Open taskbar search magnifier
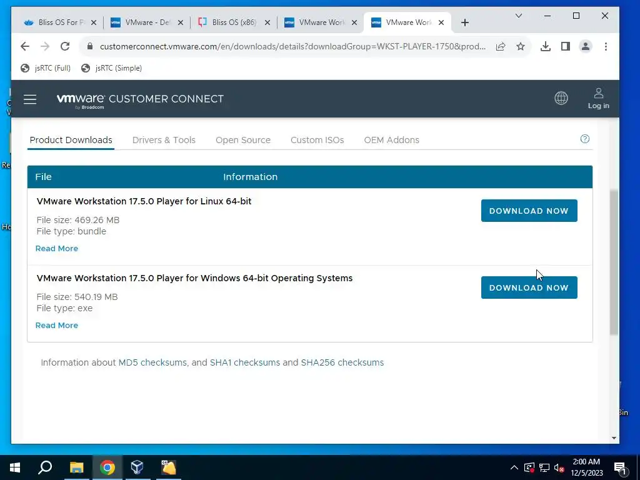The image size is (640, 480). tap(45, 467)
